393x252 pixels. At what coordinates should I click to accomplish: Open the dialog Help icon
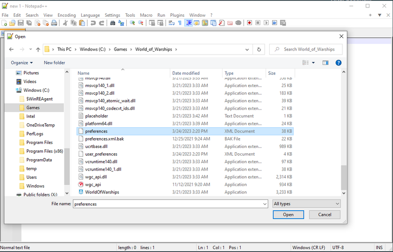(x=338, y=63)
